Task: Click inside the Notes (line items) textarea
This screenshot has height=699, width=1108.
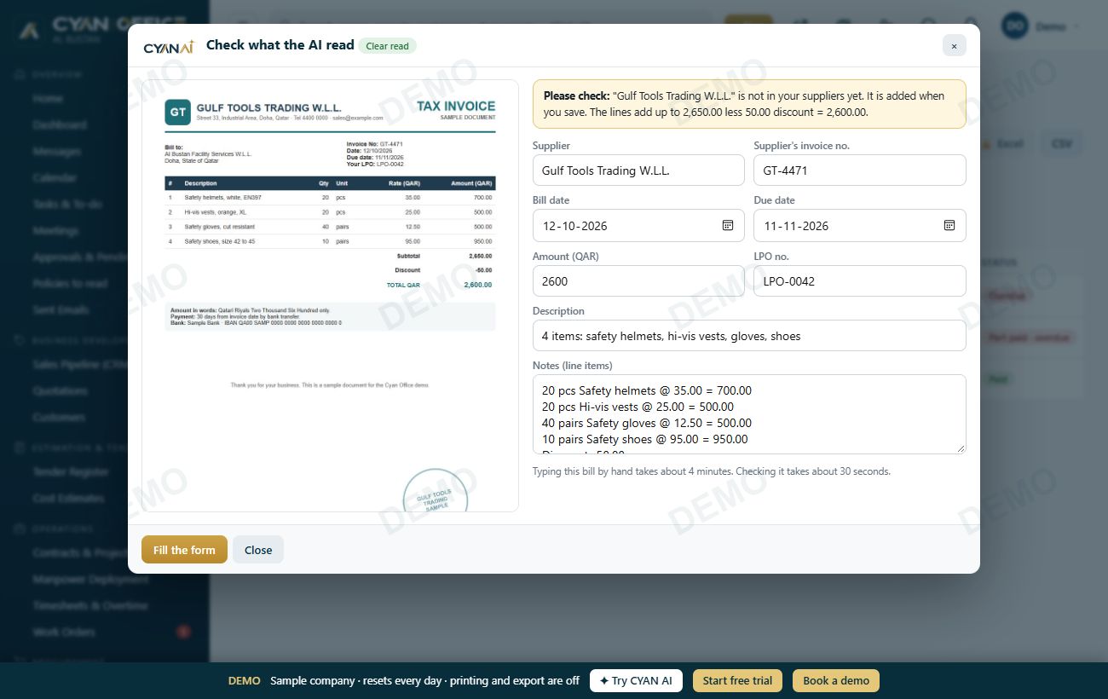Action: tap(749, 414)
